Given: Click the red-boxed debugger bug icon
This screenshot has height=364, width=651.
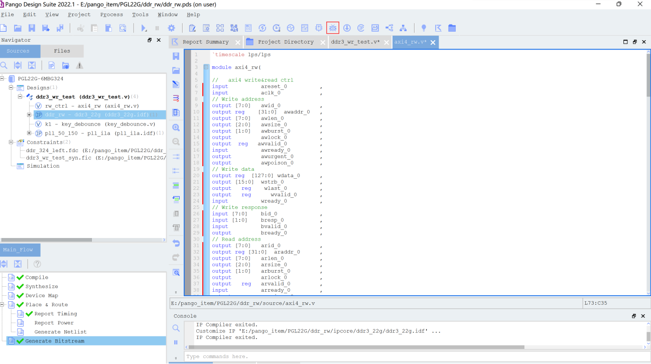Looking at the screenshot, I should [x=333, y=28].
